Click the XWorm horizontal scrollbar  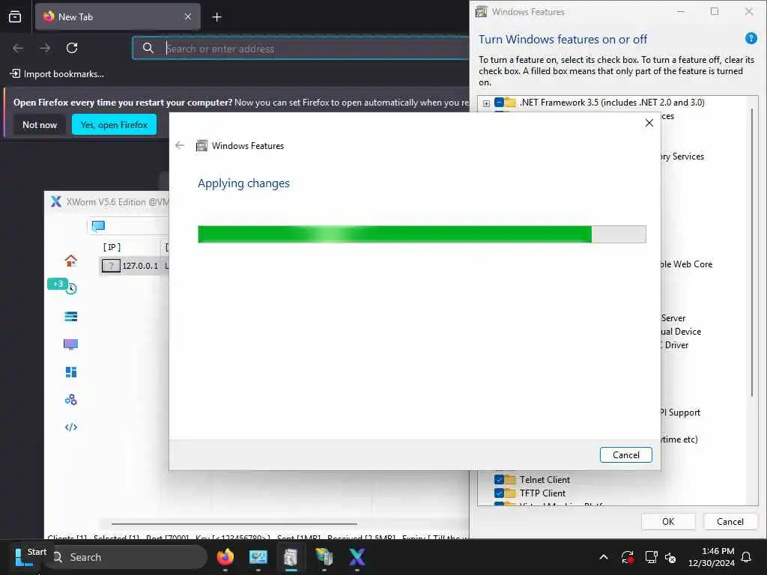click(x=234, y=523)
